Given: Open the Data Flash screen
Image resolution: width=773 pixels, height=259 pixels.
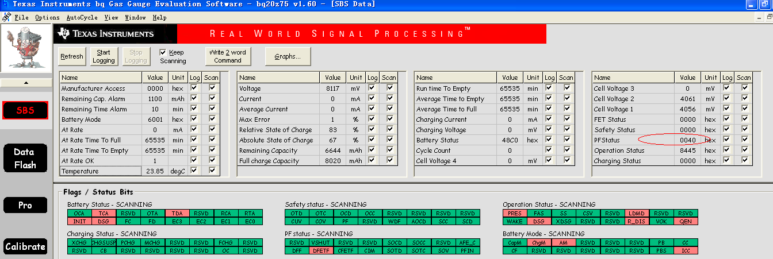Looking at the screenshot, I should pyautogui.click(x=25, y=158).
